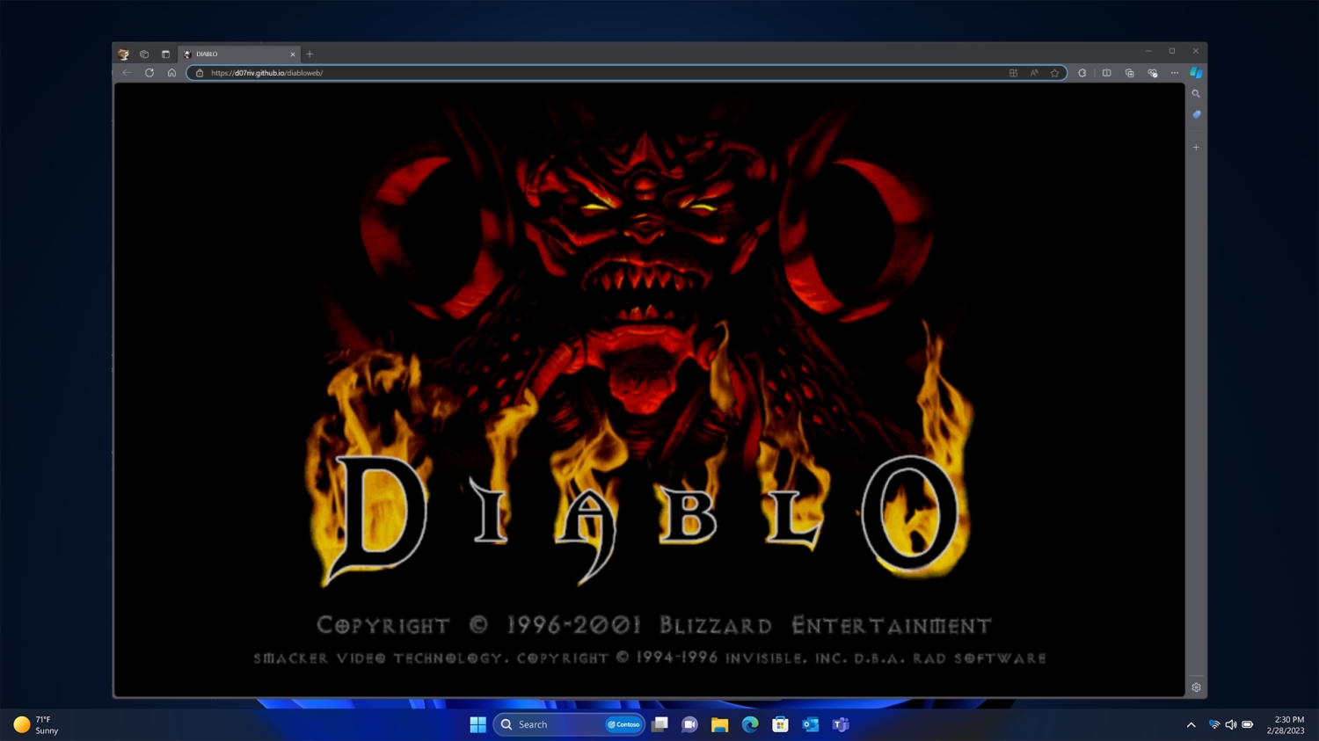Image resolution: width=1319 pixels, height=741 pixels.
Task: Open the search sidebar icon
Action: (1196, 93)
